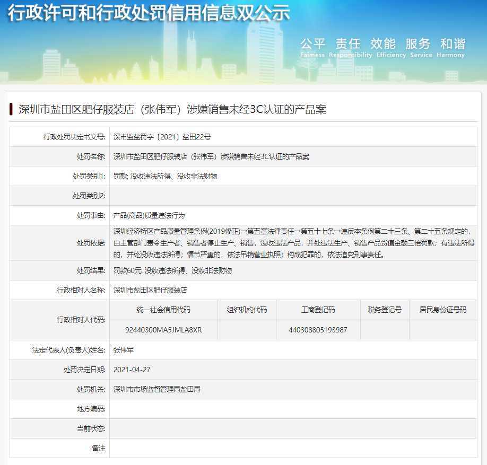Click the 行政相对人名称 label
The image size is (487, 465).
tap(81, 290)
